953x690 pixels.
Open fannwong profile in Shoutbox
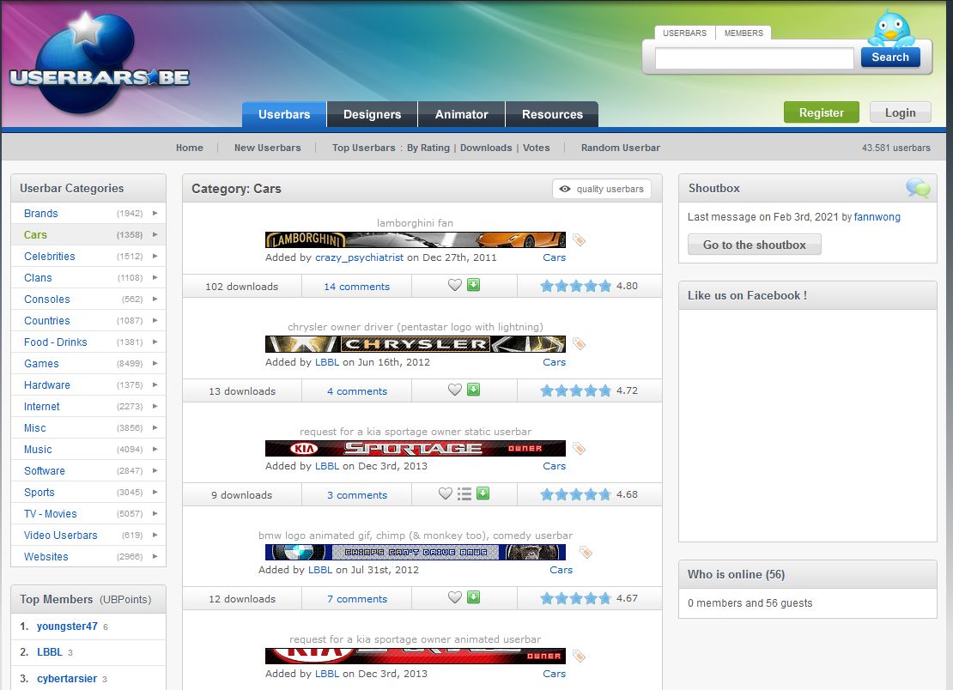877,217
